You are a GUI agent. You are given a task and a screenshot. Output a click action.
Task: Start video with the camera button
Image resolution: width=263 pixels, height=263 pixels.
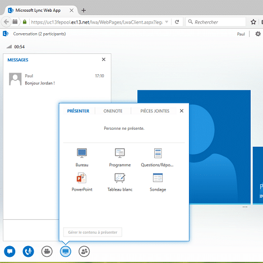(47, 251)
